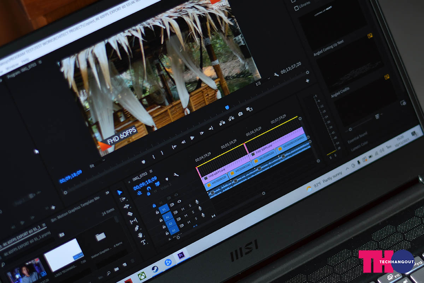Viewport: 424px width, 283px height.
Task: Click the blue Program monitor playhead marker
Action: coord(227,107)
